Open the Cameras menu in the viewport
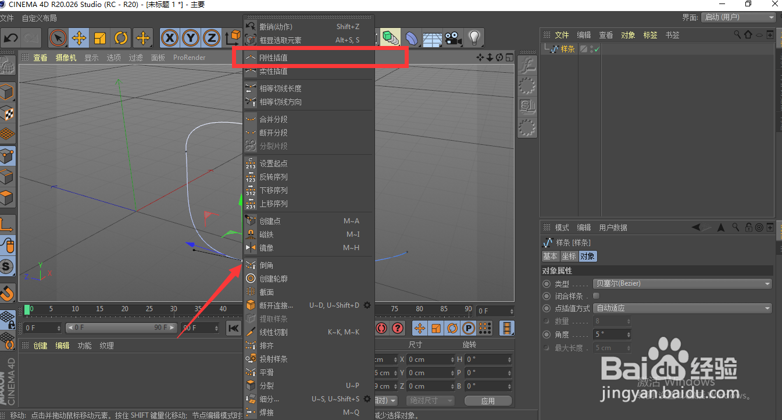The image size is (782, 420). pyautogui.click(x=66, y=58)
